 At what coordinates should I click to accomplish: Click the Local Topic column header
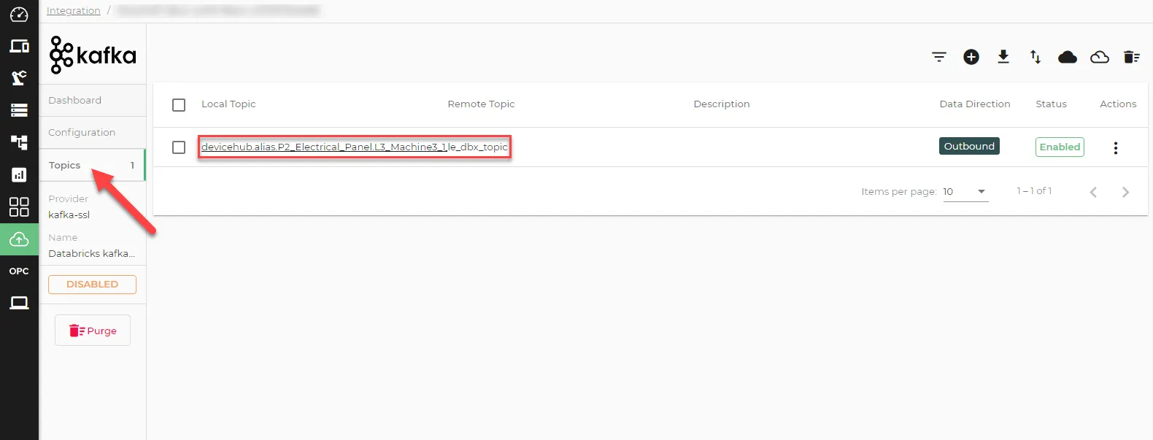tap(228, 104)
